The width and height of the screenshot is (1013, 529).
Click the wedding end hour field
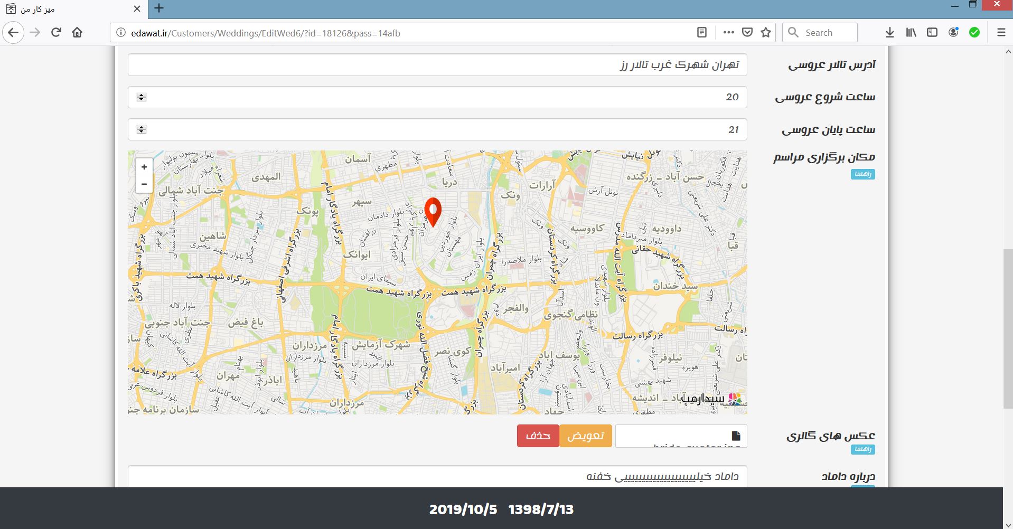(x=437, y=129)
